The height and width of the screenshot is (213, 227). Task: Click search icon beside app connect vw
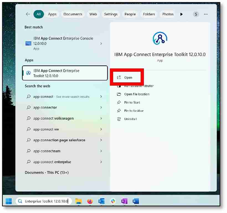[x=29, y=129]
